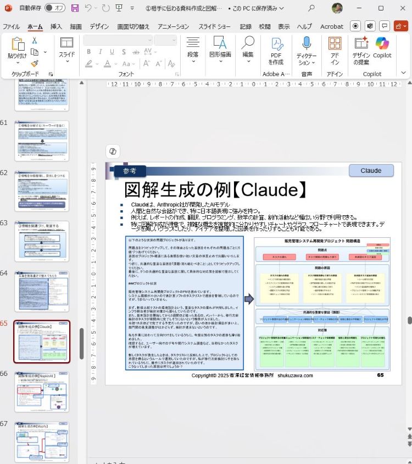412x464 pixels.
Task: Apply the text highlight color
Action: tap(88, 63)
